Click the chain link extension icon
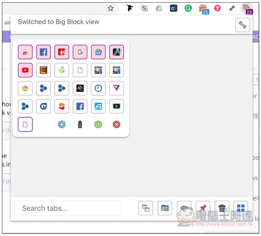This screenshot has width=261, height=236. click(232, 8)
